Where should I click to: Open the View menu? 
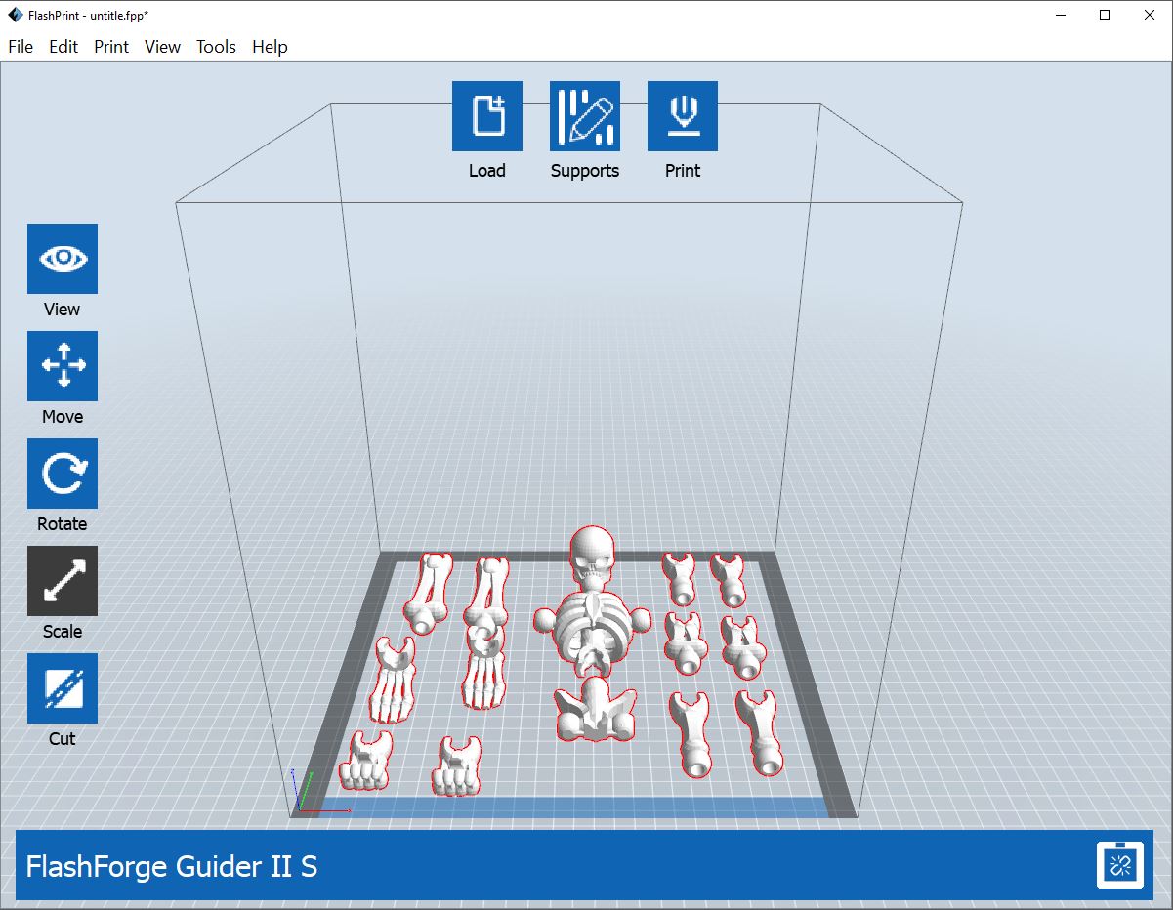coord(162,47)
